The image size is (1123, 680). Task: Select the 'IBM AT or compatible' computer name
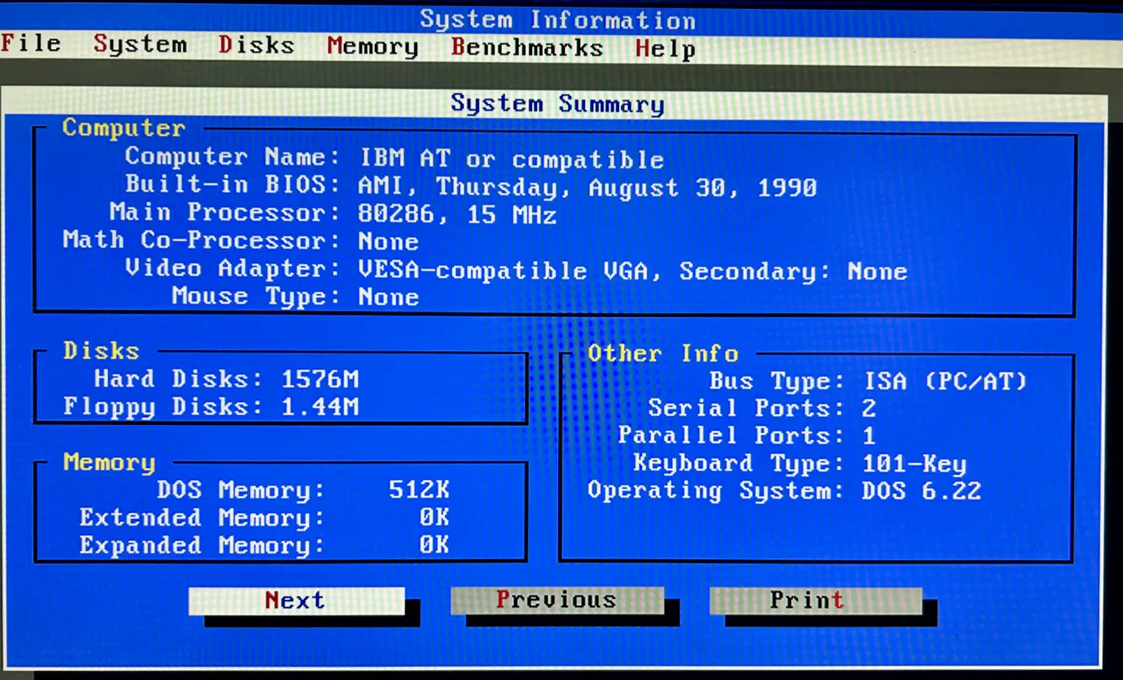(512, 159)
